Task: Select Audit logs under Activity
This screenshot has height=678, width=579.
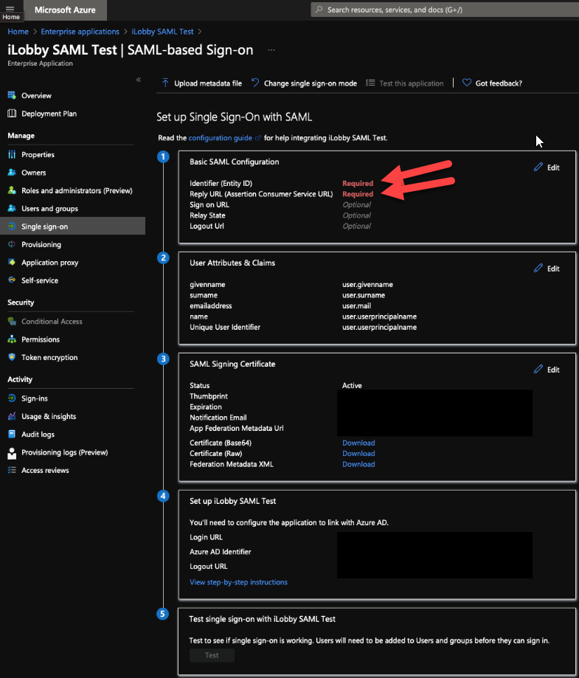Action: pos(38,435)
